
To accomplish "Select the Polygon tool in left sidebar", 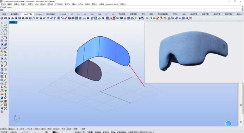I will click(2, 37).
